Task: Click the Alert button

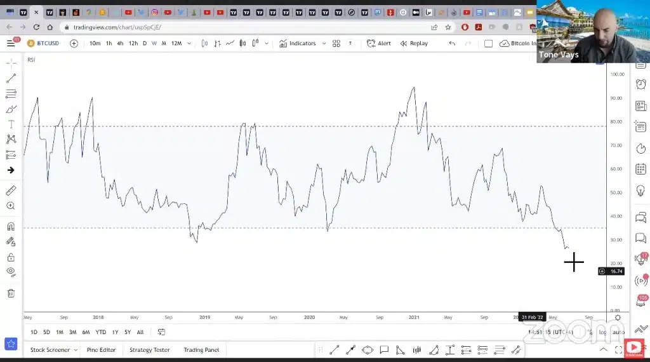Action: coord(379,43)
